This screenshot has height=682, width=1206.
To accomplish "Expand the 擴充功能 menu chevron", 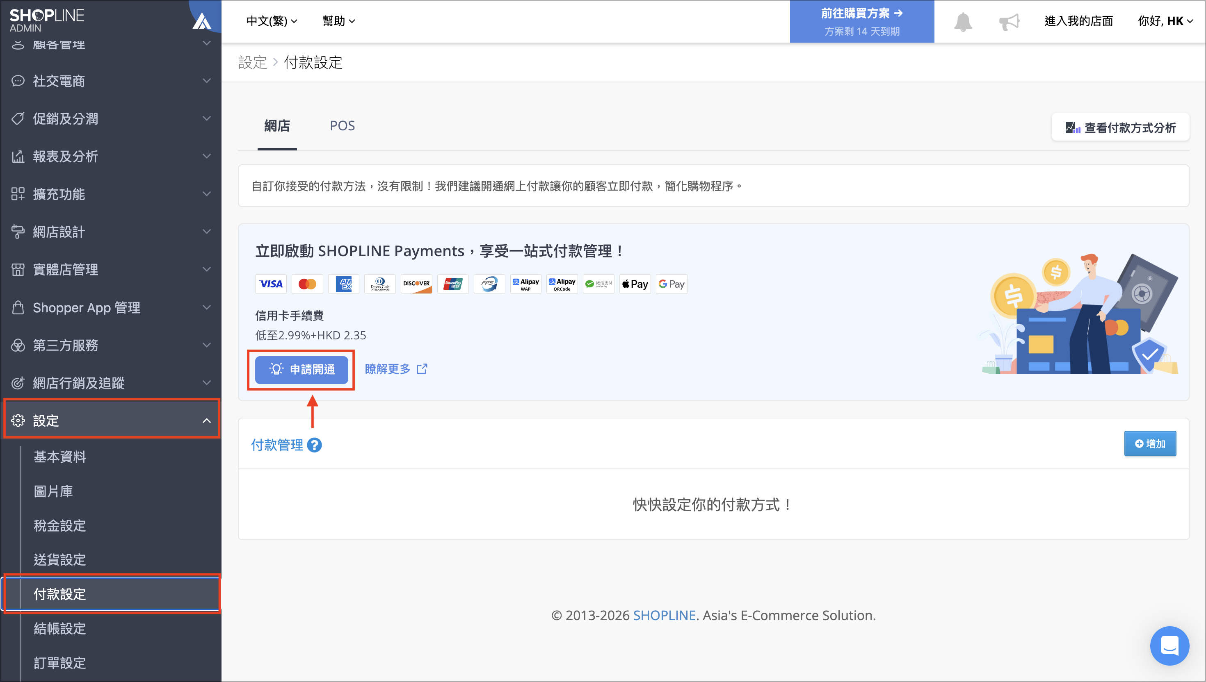I will pyautogui.click(x=206, y=194).
